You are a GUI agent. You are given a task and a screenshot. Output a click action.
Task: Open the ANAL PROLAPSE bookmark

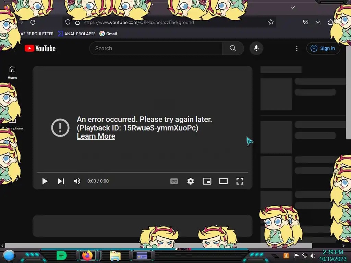[77, 34]
